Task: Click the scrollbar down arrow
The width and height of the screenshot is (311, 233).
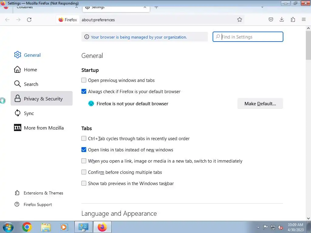Action: click(x=309, y=218)
